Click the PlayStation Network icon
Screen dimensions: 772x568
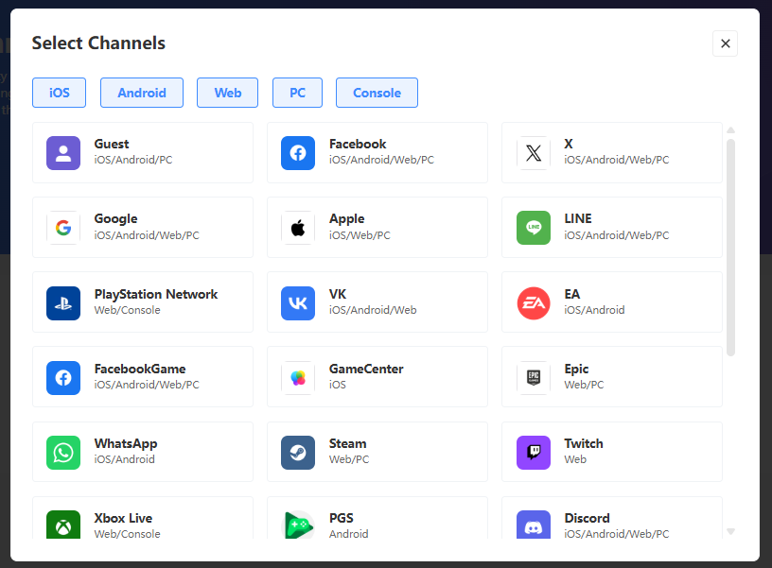click(63, 301)
